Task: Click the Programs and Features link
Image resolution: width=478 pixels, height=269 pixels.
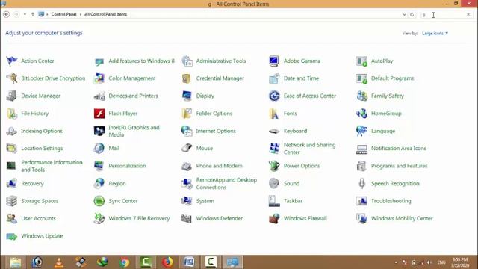Action: click(x=400, y=166)
